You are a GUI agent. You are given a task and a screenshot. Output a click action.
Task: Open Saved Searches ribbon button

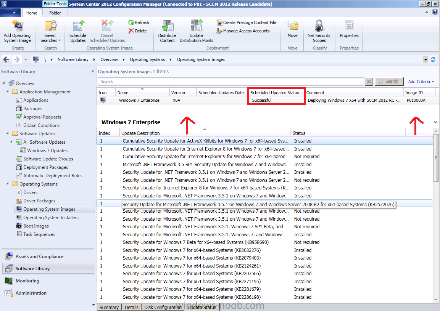(x=50, y=31)
